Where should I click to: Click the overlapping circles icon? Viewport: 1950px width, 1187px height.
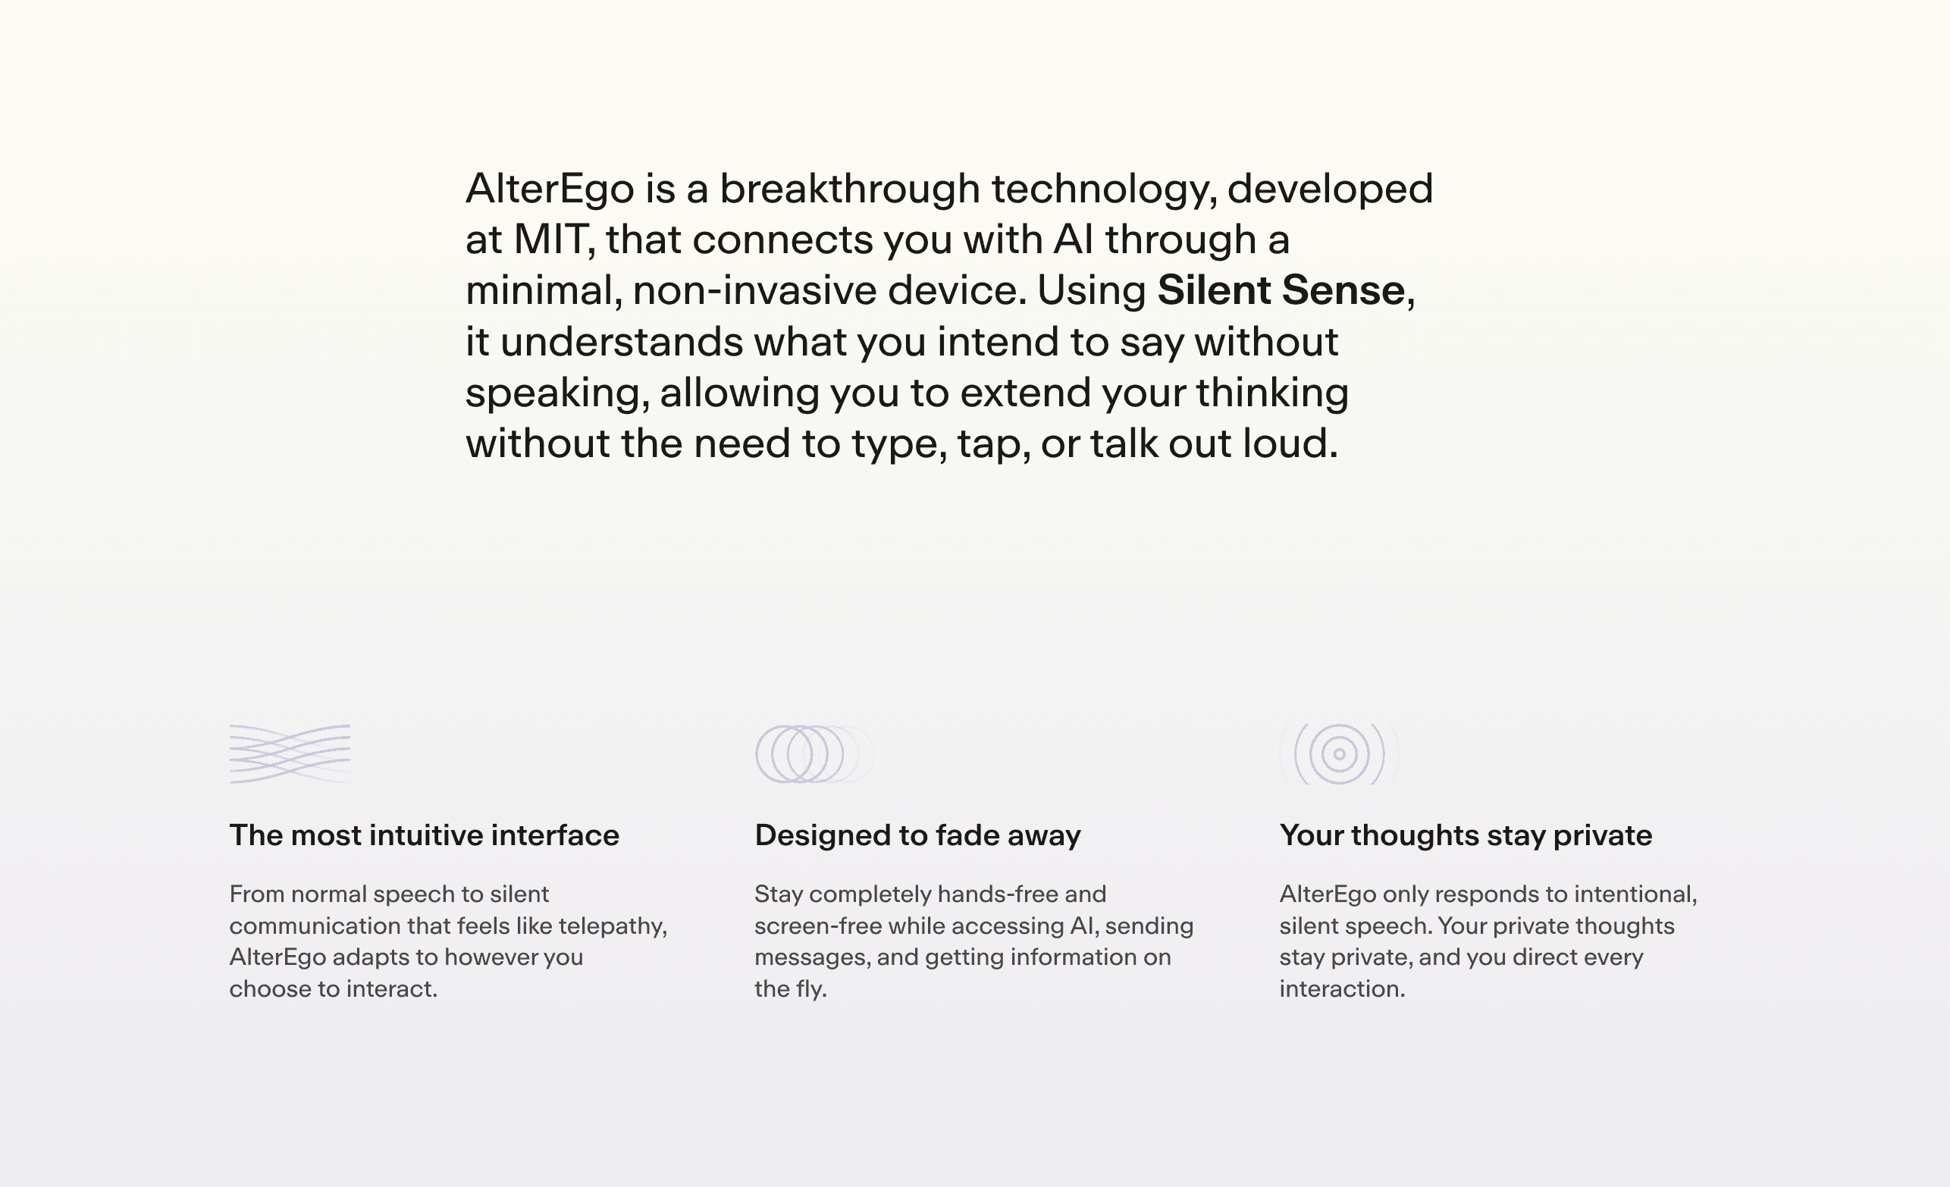814,754
